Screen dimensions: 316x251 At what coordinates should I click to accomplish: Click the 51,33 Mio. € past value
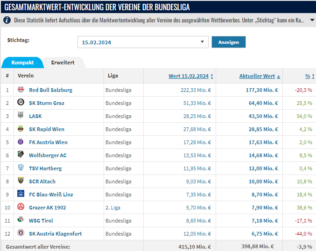coord(197,103)
